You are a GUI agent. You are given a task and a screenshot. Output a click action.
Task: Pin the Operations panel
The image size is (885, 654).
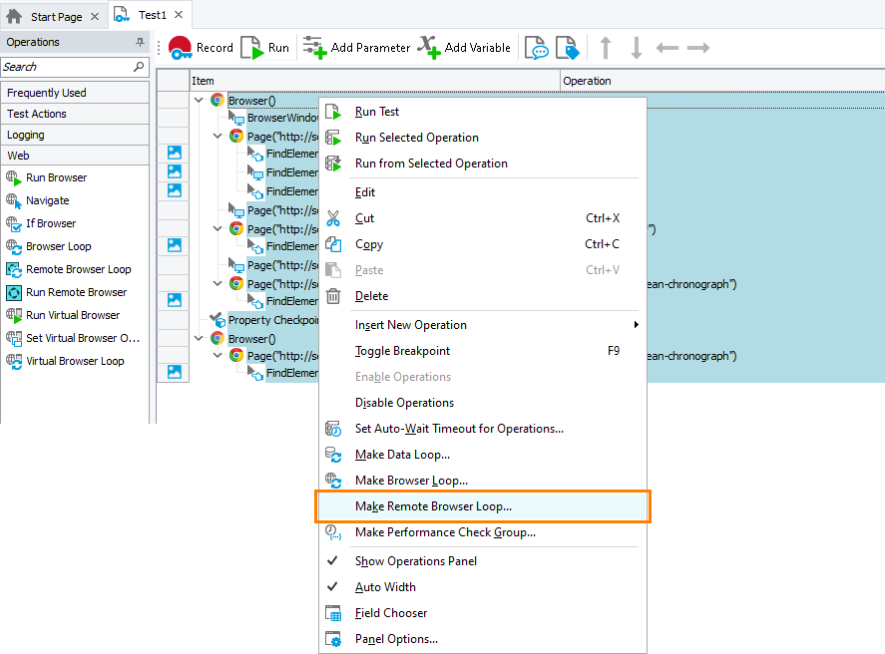coord(140,42)
